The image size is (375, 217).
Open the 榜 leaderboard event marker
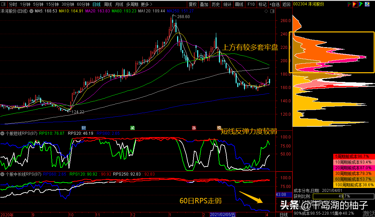click(x=219, y=128)
